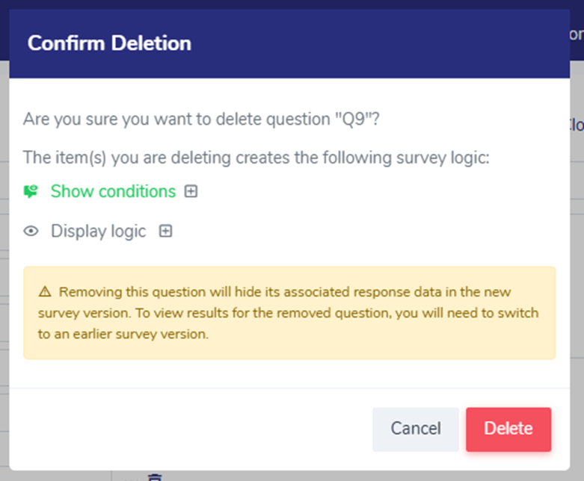Expand the Show conditions plus box
This screenshot has width=584, height=481.
(x=191, y=192)
